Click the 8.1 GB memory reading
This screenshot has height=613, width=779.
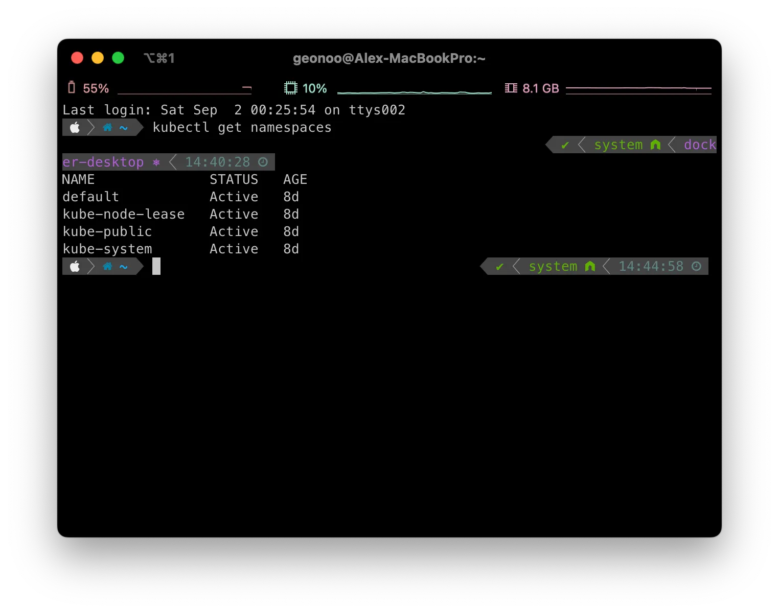[541, 88]
